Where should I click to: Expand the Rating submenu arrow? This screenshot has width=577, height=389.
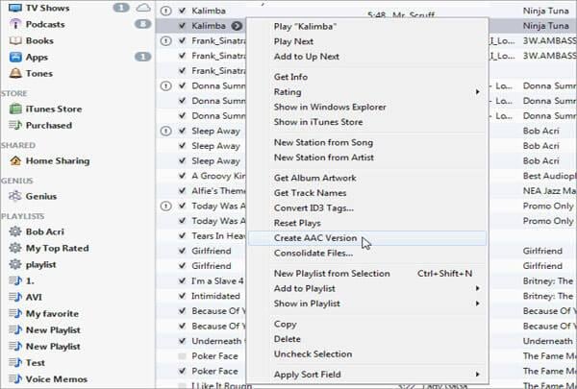(x=477, y=91)
